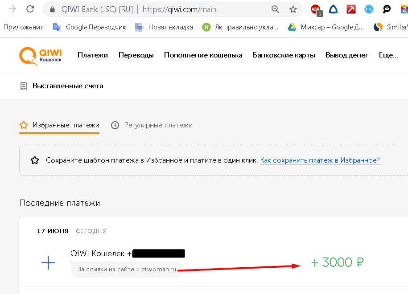The width and height of the screenshot is (408, 294).
Task: Click the Последние платежи heading
Action: pyautogui.click(x=60, y=203)
